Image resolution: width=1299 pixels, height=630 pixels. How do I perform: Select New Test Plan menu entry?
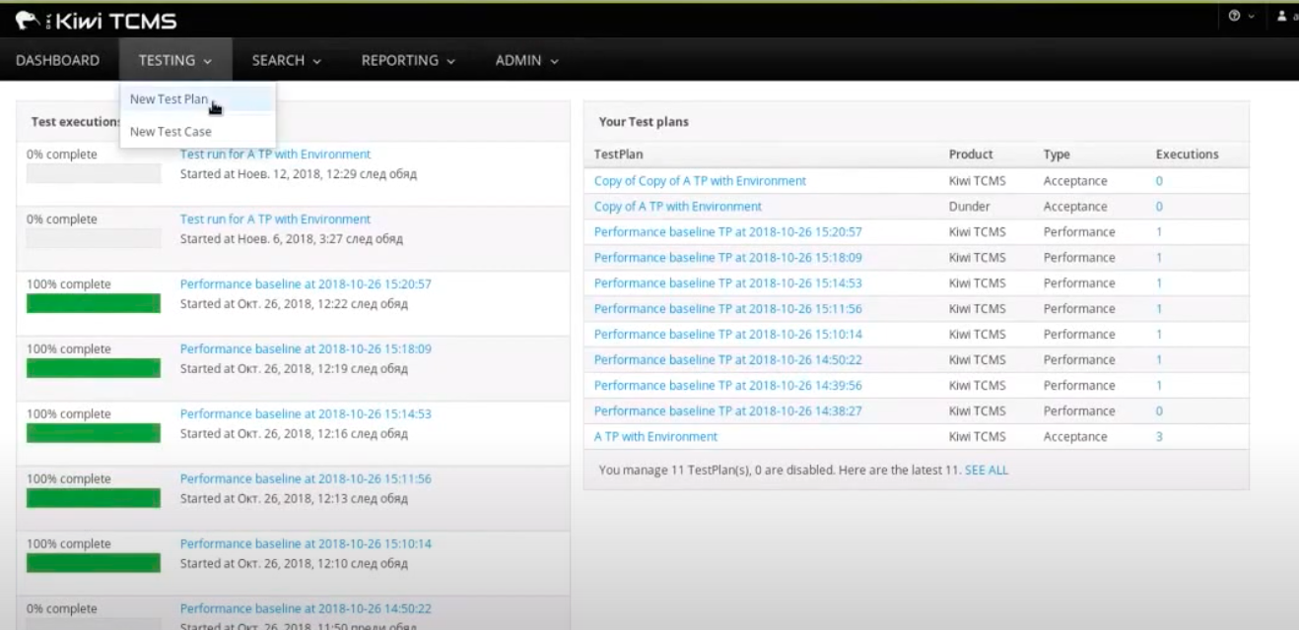pyautogui.click(x=169, y=99)
